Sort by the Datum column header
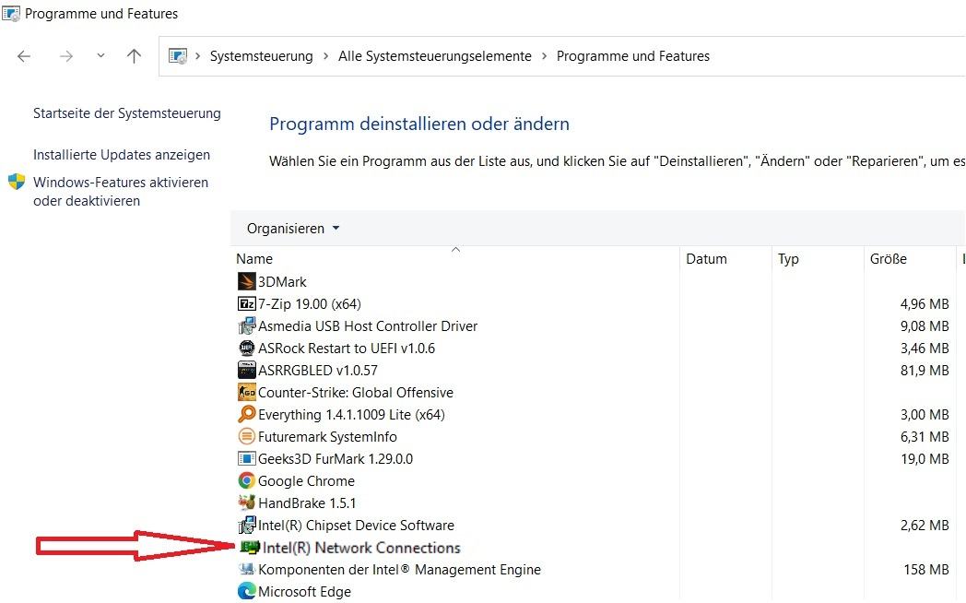 click(725, 259)
